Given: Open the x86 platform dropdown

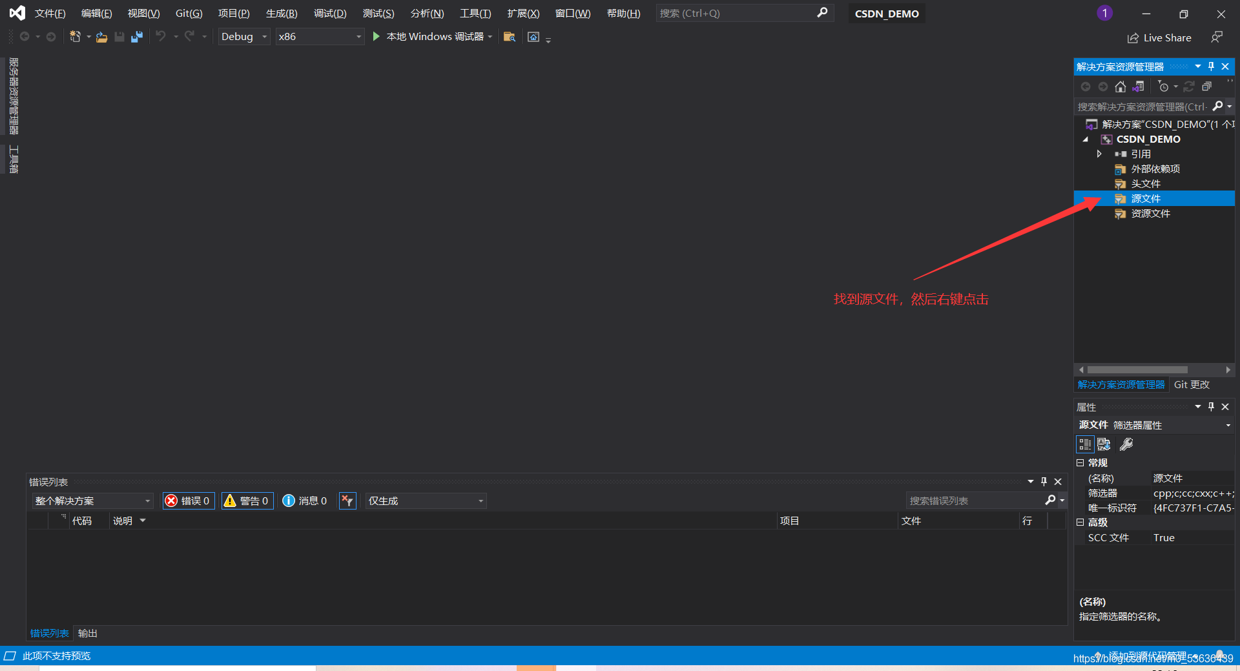Looking at the screenshot, I should 320,37.
